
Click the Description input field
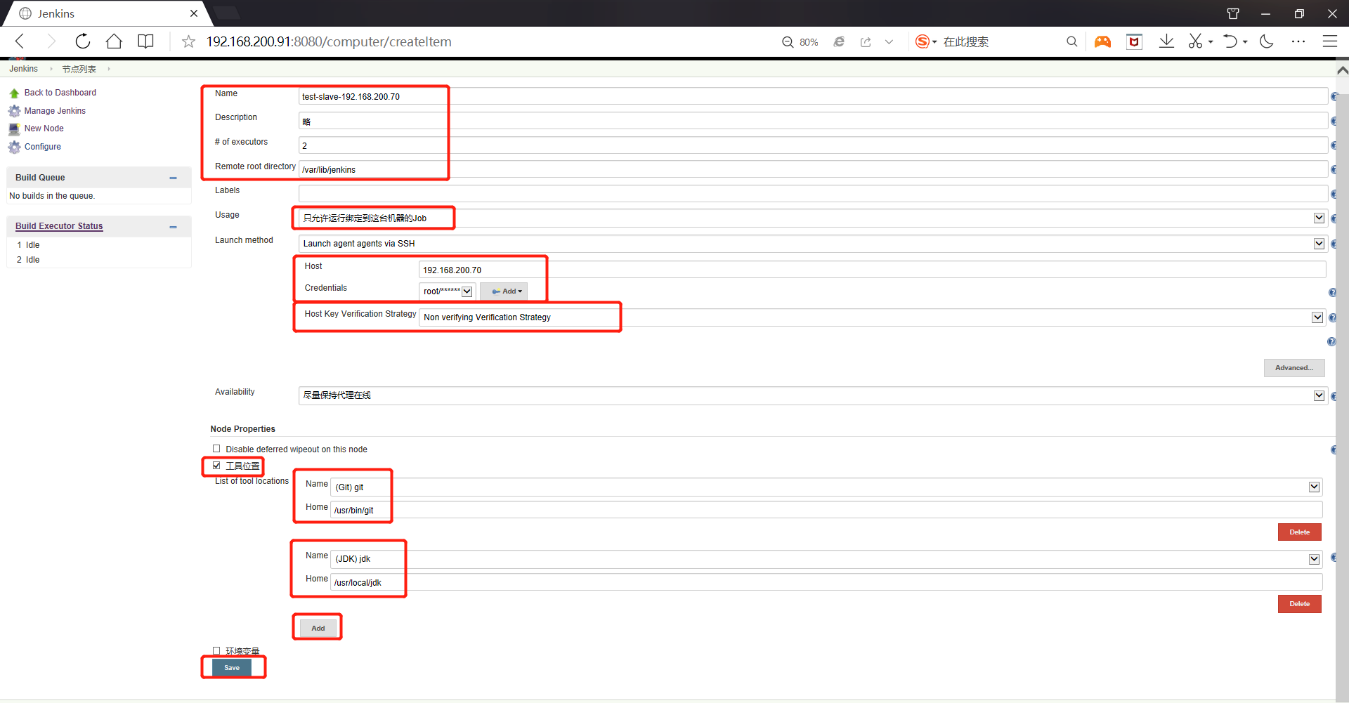click(813, 121)
